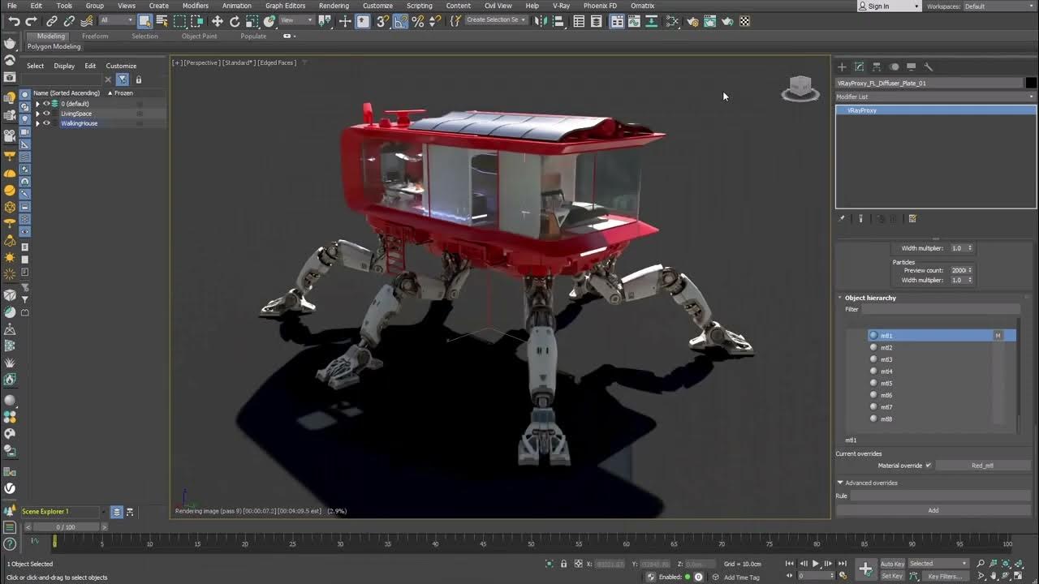1039x584 pixels.
Task: Toggle the Material override checkbox
Action: click(x=929, y=466)
